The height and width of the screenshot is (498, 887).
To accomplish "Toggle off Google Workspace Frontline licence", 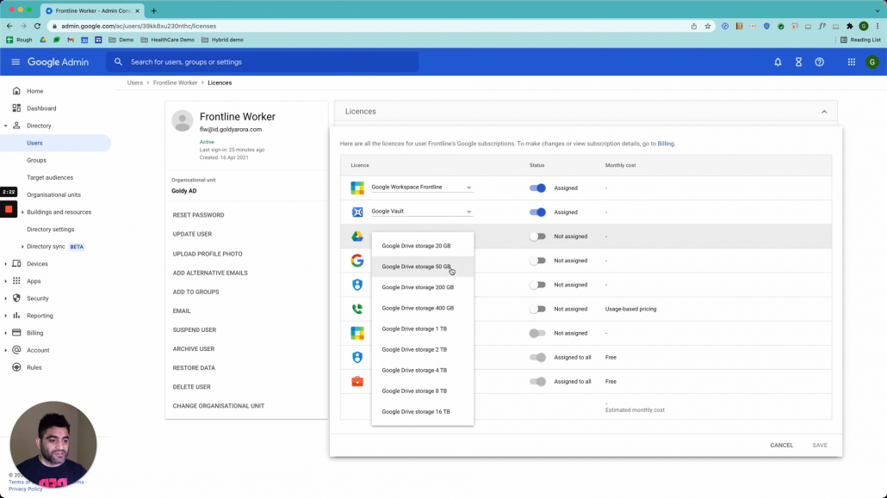I will [x=537, y=188].
